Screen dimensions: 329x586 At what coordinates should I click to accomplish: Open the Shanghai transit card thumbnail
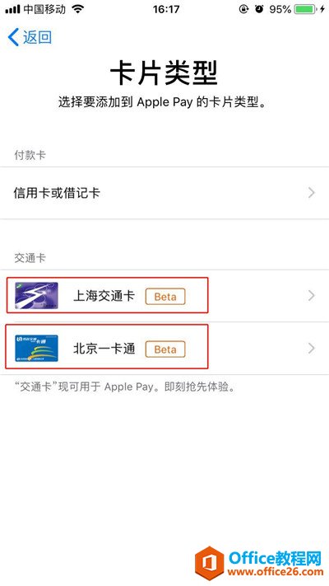pyautogui.click(x=36, y=296)
